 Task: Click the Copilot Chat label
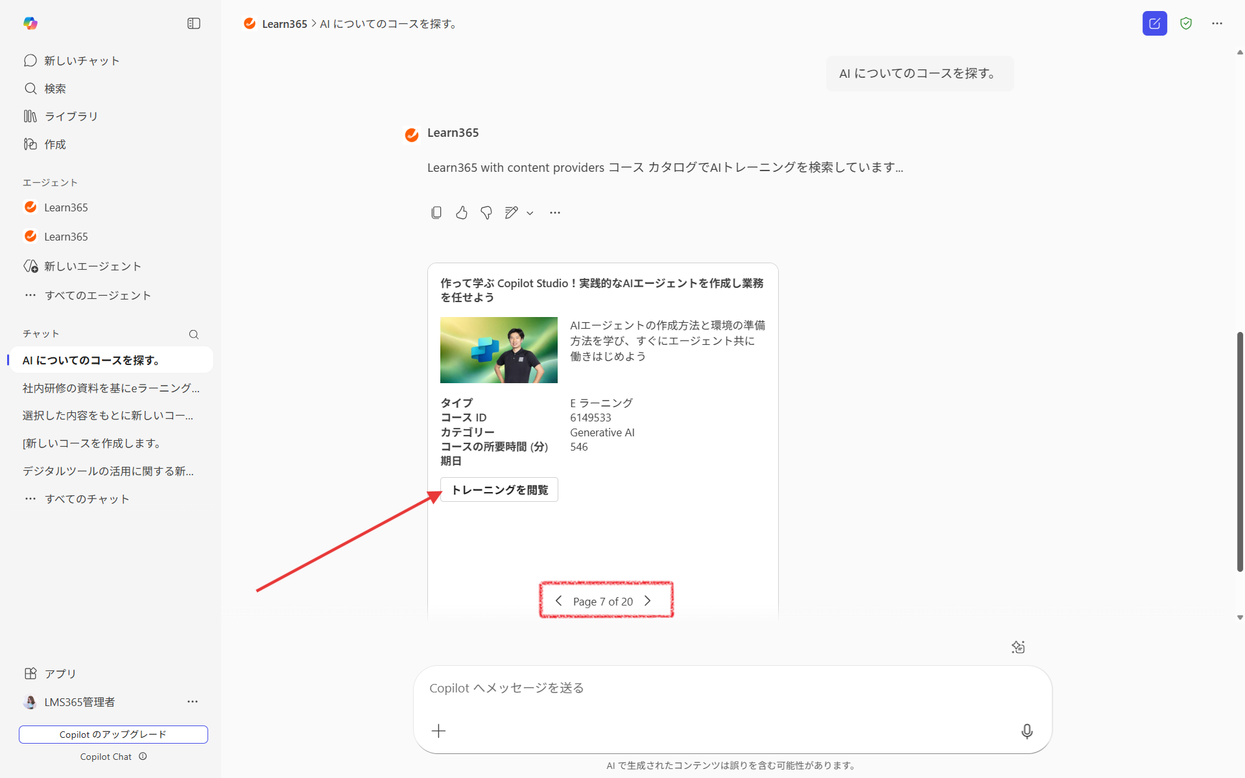click(106, 757)
